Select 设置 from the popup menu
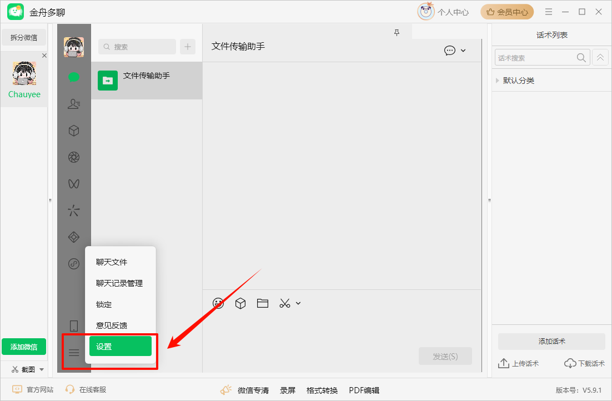 pyautogui.click(x=120, y=346)
